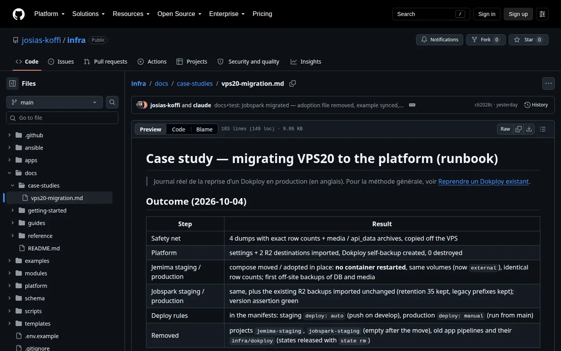Open the command palette icon in header
This screenshot has width=561, height=351.
click(542, 14)
